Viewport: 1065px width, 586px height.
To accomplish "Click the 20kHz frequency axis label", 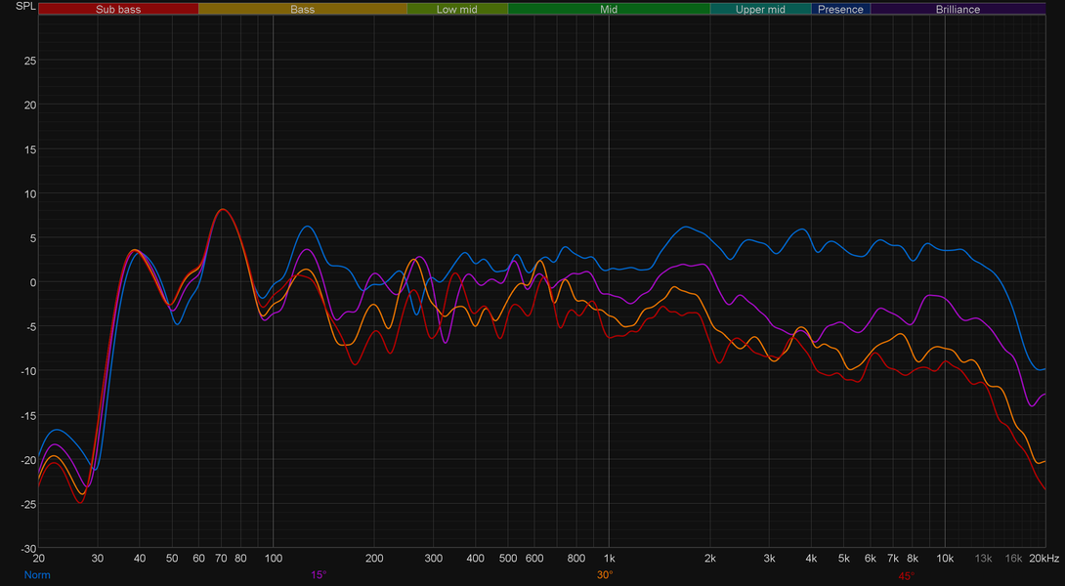I will pyautogui.click(x=1044, y=558).
